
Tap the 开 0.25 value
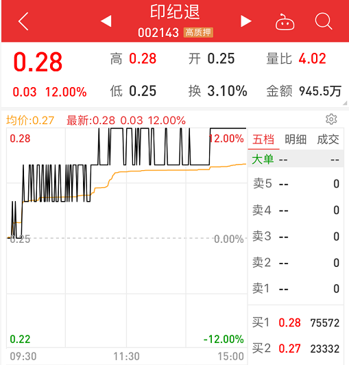click(221, 58)
